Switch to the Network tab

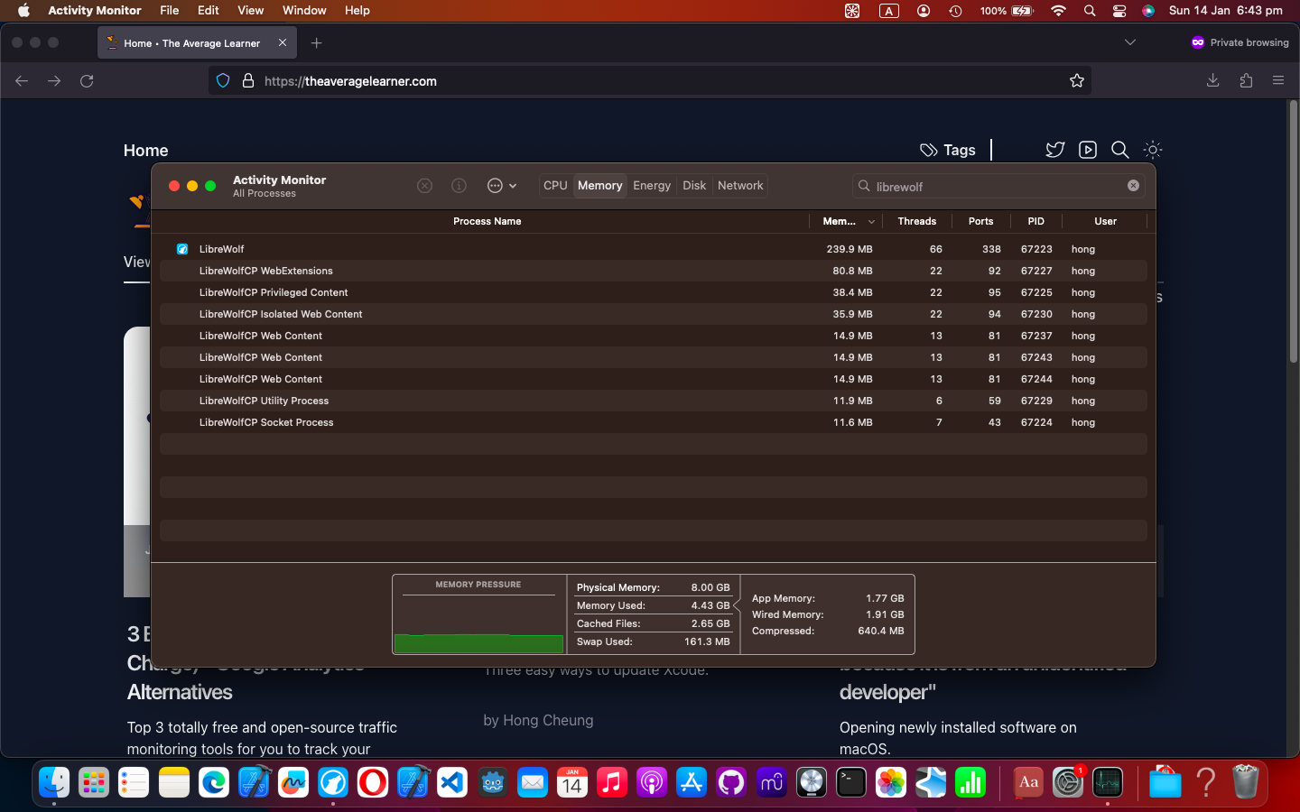(740, 186)
